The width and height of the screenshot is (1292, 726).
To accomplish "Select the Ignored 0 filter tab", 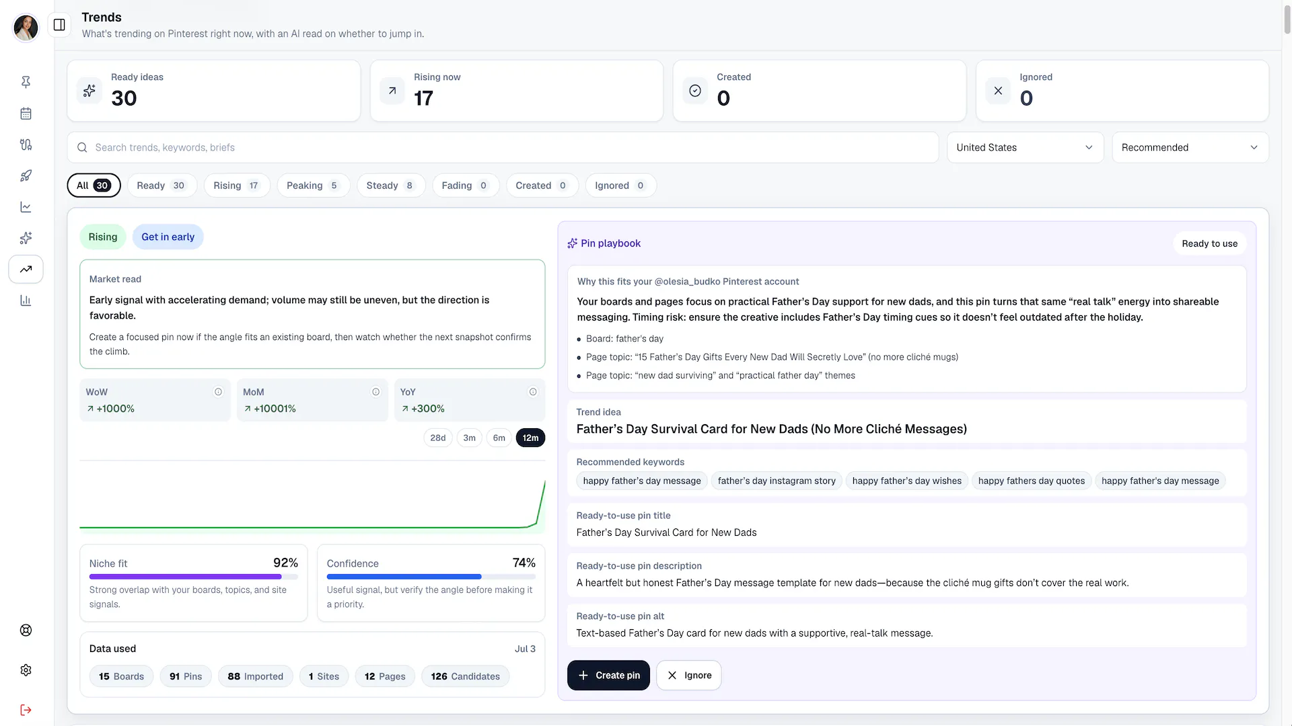I will pos(620,186).
